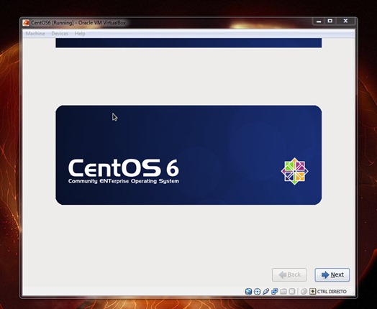377x309 pixels.
Task: Click the CTRL DIREITO host key label
Action: point(332,292)
